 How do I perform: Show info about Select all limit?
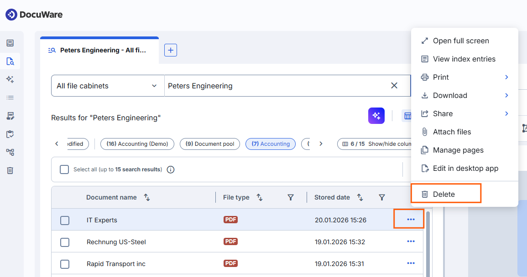coord(171,169)
